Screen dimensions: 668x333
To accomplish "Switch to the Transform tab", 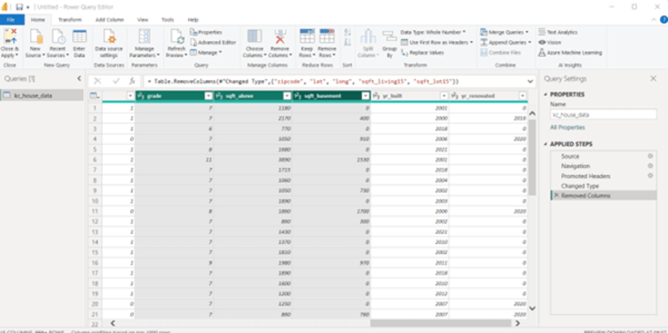I will 70,19.
